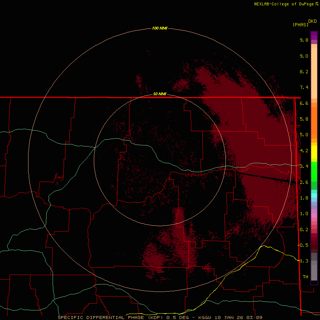The height and width of the screenshot is (320, 320).
Task: Pick the pink swatch beside 1.0
Action: 314,215
